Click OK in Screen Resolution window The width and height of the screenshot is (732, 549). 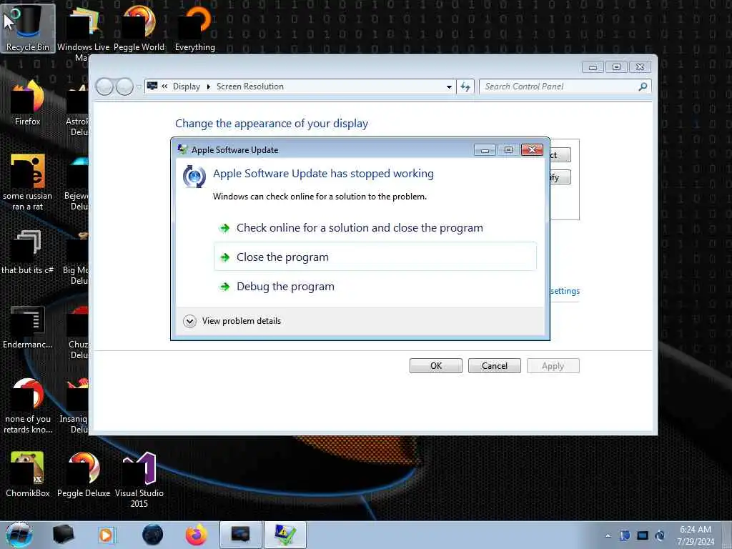click(436, 365)
